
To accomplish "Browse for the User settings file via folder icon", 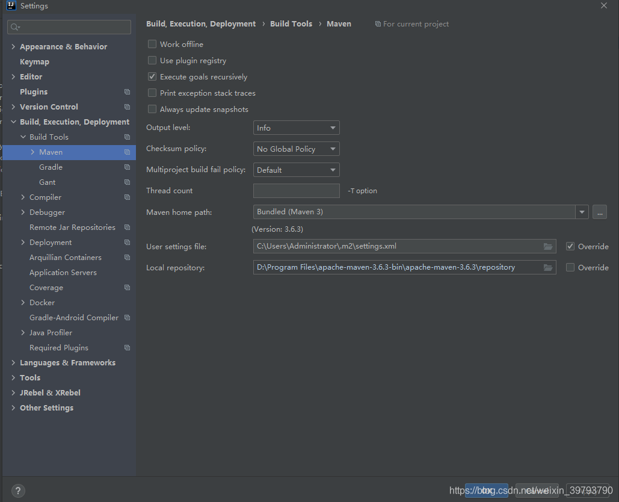I will pos(548,246).
